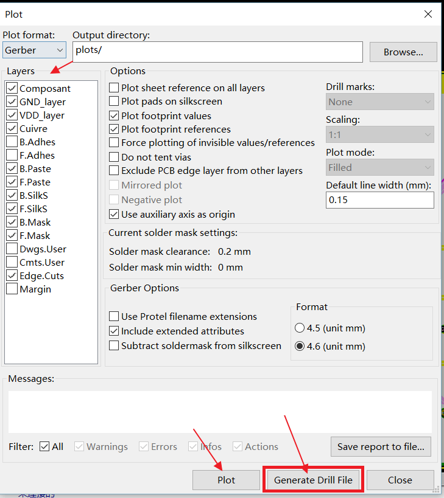
Task: Disable Use auxiliary axis as origin
Action: pos(114,214)
